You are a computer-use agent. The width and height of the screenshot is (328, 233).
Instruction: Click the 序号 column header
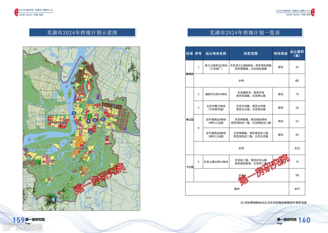pos(198,53)
